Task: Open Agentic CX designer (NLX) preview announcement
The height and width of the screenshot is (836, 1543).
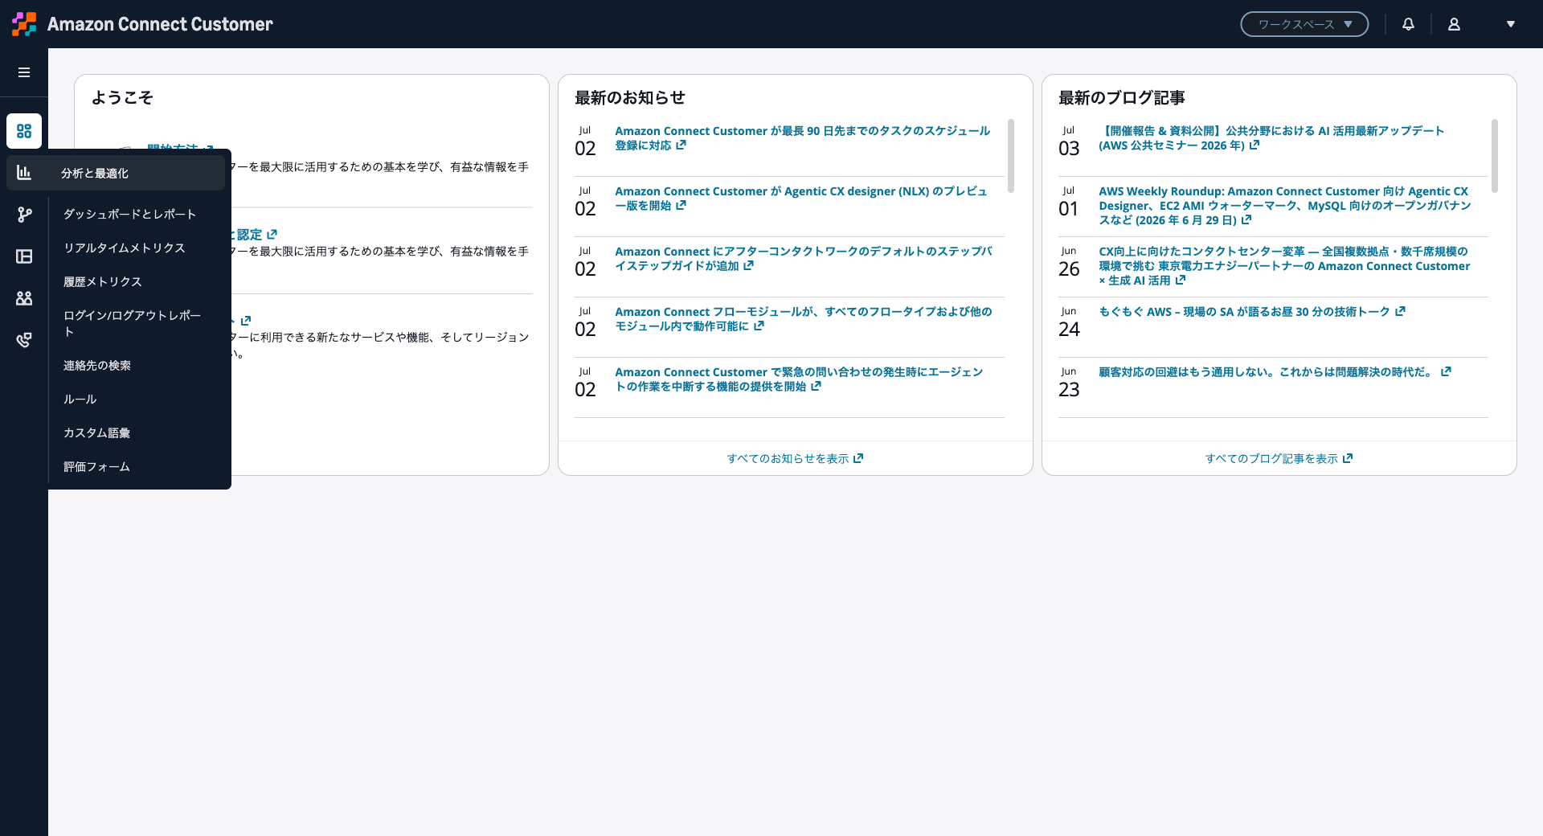Action: (800, 199)
